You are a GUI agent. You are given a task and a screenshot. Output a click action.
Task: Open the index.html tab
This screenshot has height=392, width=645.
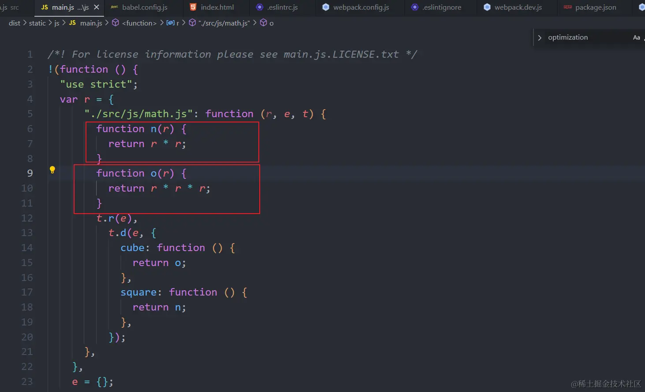[x=216, y=7]
